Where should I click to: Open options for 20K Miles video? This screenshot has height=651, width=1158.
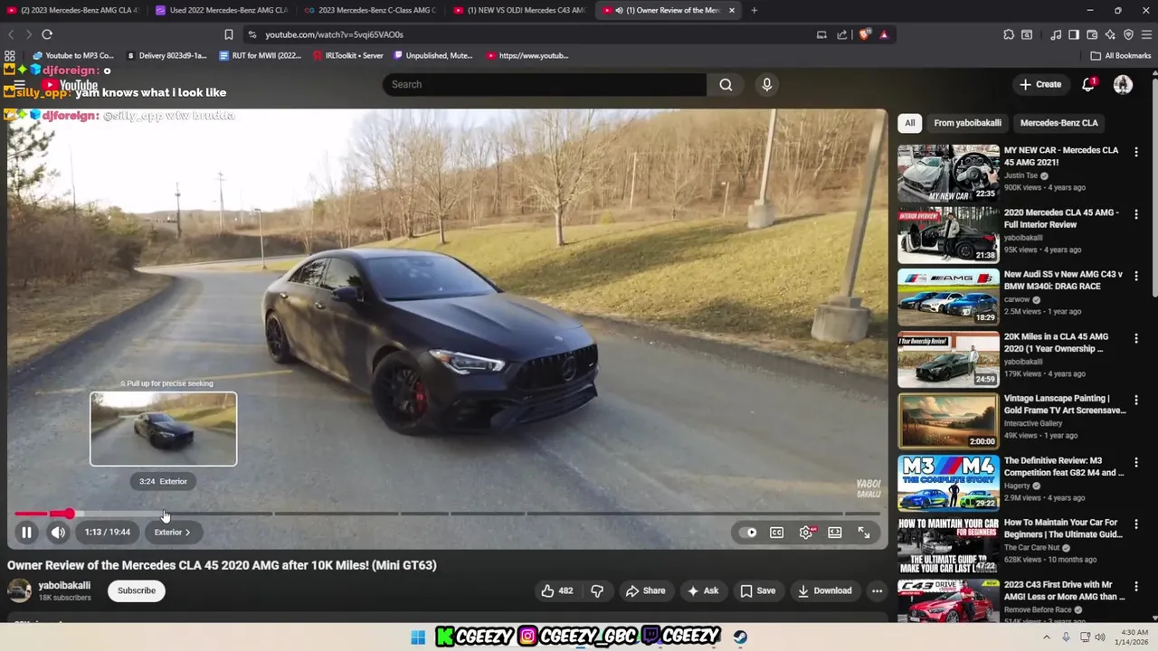pyautogui.click(x=1136, y=338)
